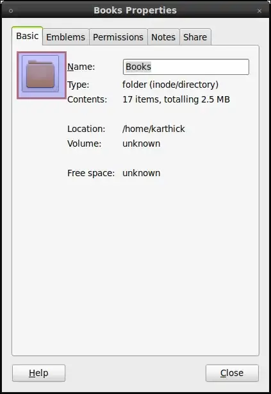
Task: Click the Books Properties title bar text
Action: coord(135,10)
